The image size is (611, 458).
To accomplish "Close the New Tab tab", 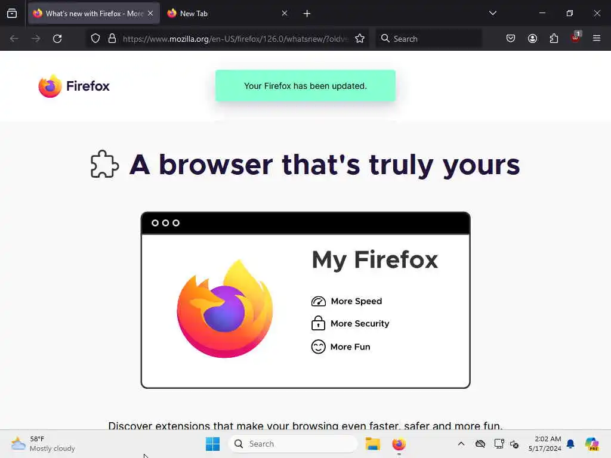I will 285,14.
